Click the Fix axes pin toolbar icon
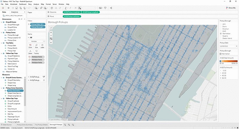The height and width of the screenshot is (129, 239). point(79,8)
